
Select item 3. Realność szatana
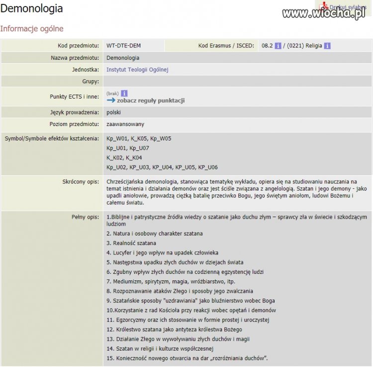[131, 243]
